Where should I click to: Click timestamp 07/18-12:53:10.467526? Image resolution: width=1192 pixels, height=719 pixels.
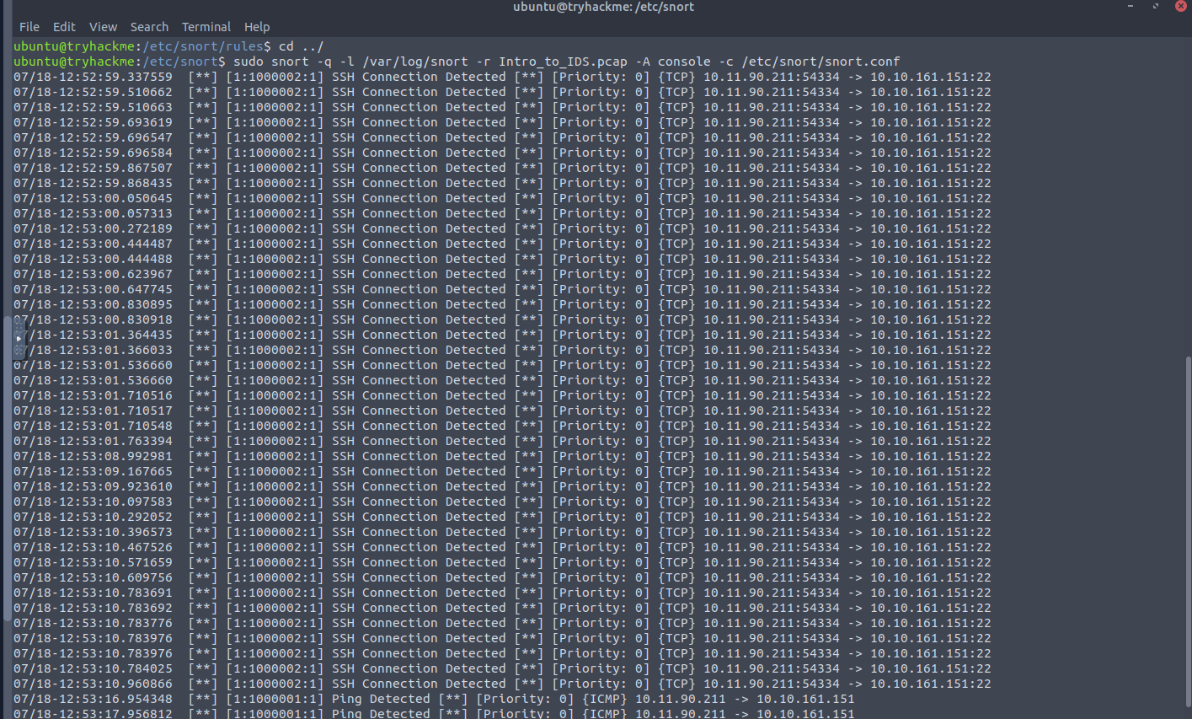coord(93,547)
